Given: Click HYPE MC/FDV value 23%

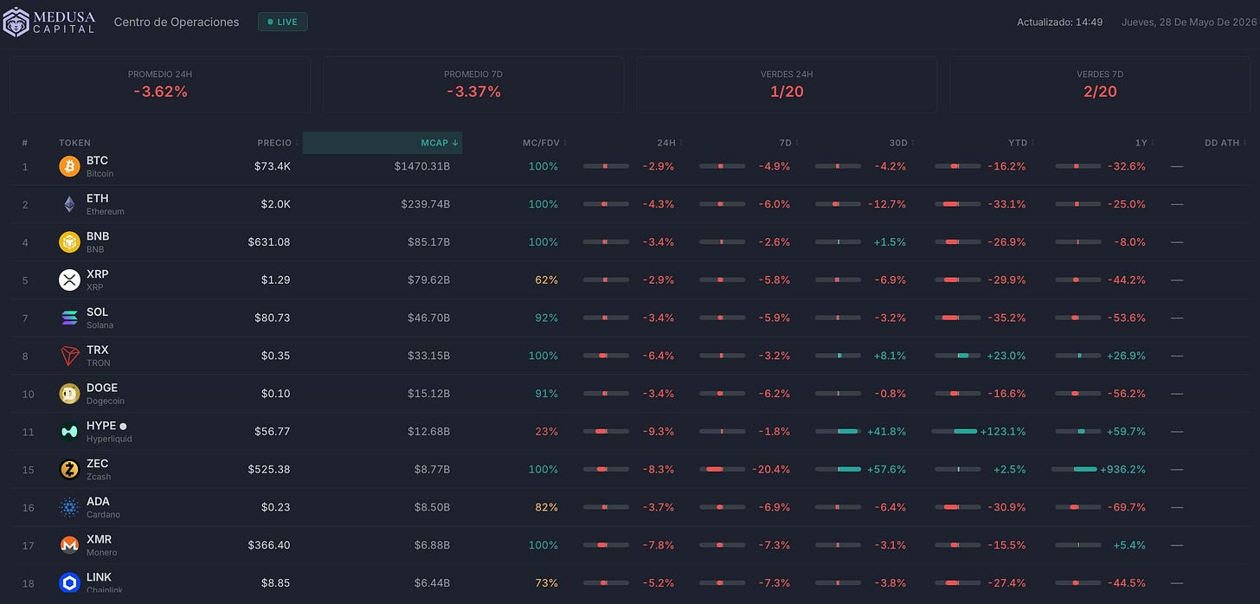Looking at the screenshot, I should point(547,432).
